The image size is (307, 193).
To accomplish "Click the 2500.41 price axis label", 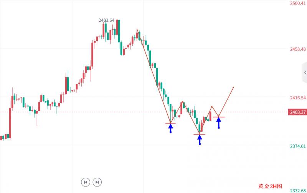I will click(297, 3).
